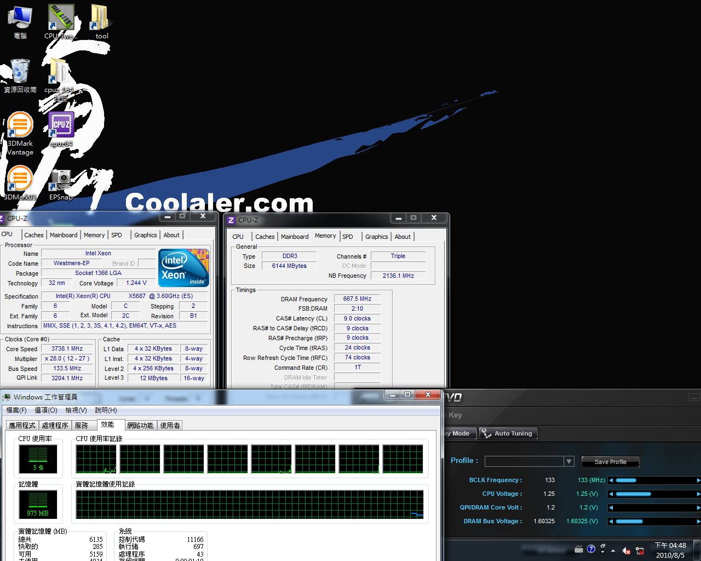Click the DRAM Frequency value 667.5 MHz
The width and height of the screenshot is (701, 561).
pos(357,299)
